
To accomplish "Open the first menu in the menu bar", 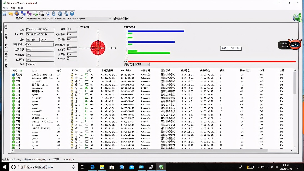I will (x=5, y=8).
